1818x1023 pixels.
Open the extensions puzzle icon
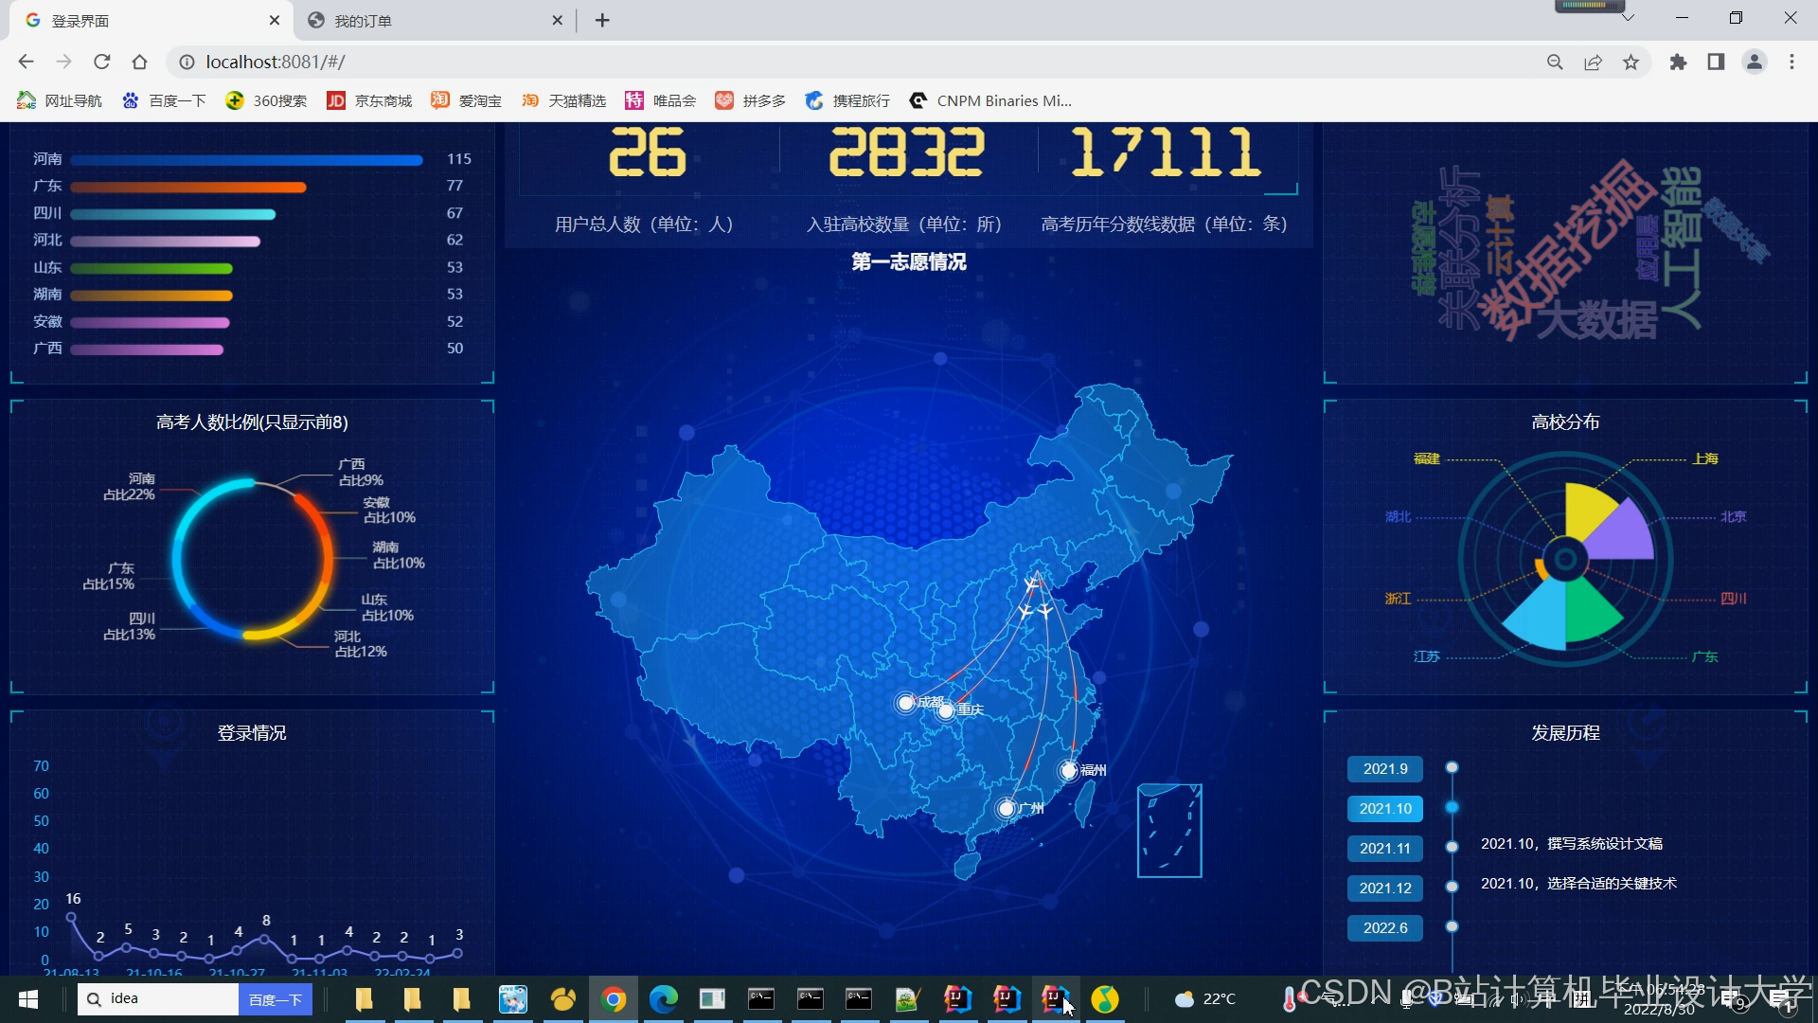(1678, 62)
